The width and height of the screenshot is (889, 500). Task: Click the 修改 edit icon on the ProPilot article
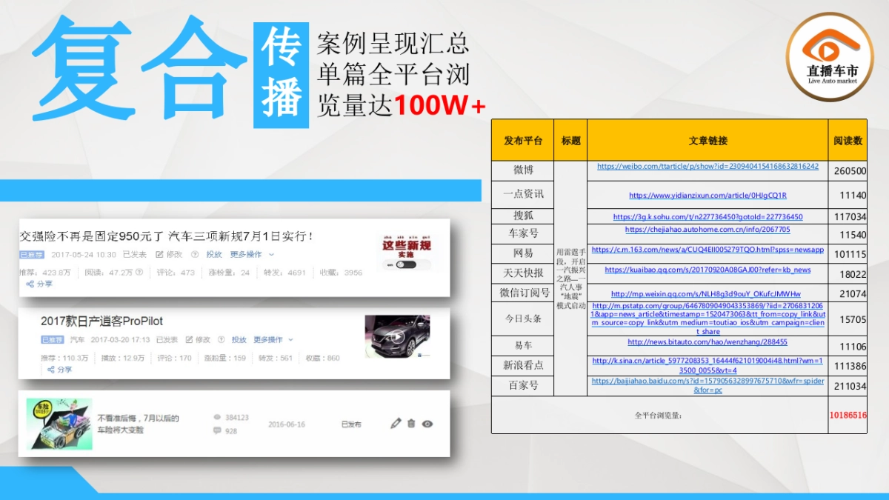click(x=189, y=339)
